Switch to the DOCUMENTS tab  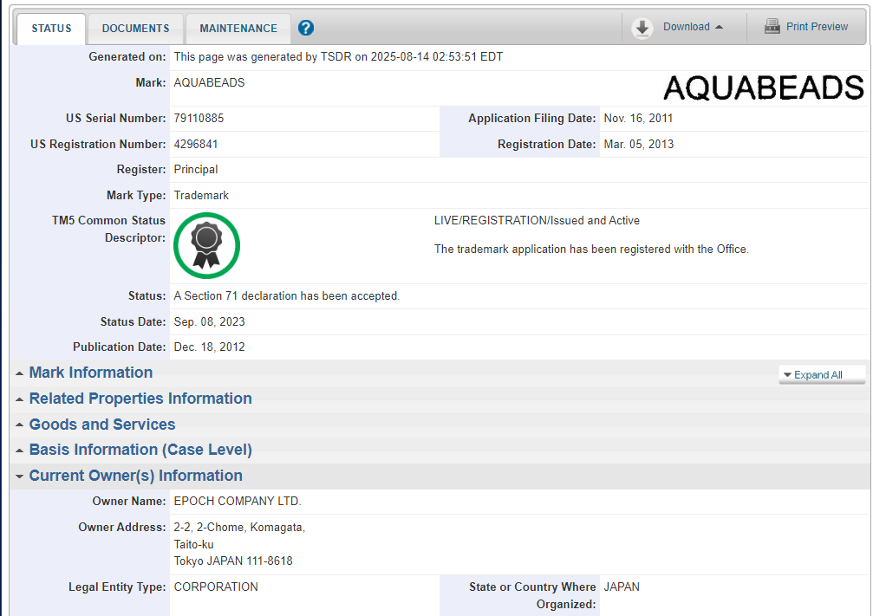tap(135, 29)
